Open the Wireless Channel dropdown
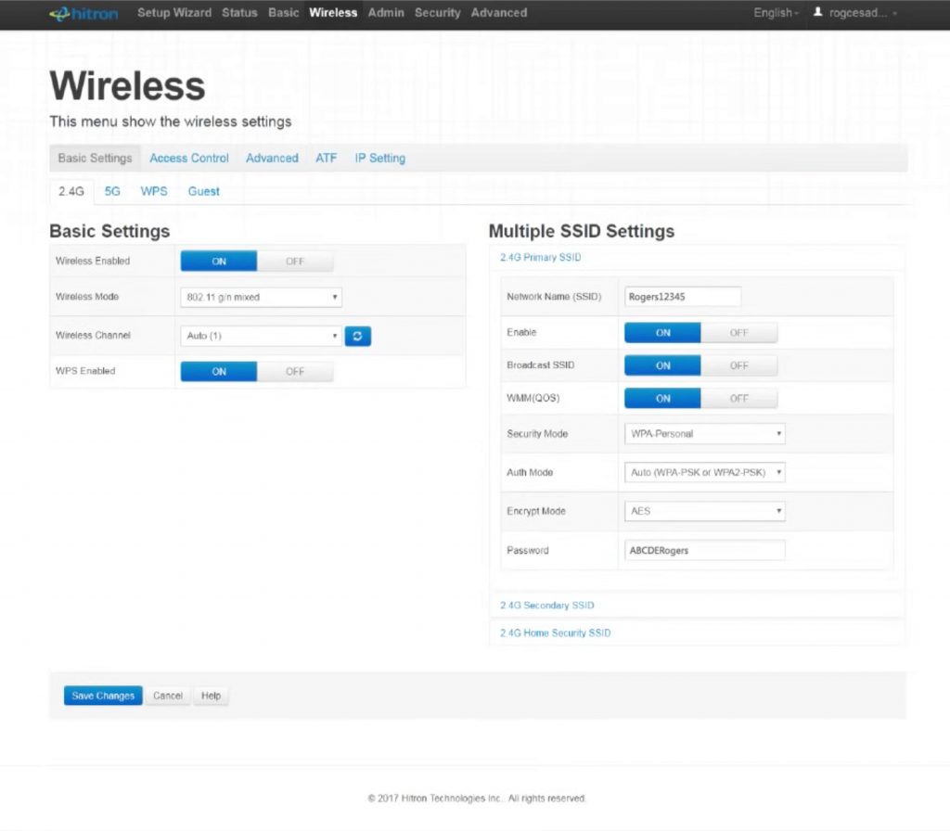 point(260,336)
